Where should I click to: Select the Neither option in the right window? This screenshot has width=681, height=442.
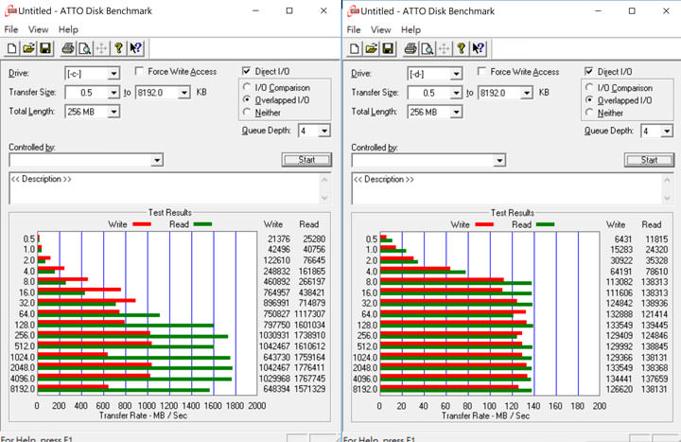coord(590,113)
